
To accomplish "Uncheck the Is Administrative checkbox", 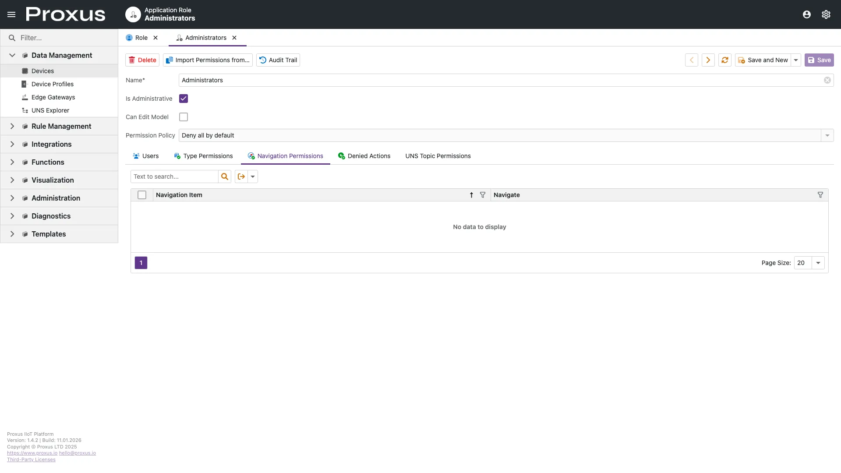I will coord(184,99).
